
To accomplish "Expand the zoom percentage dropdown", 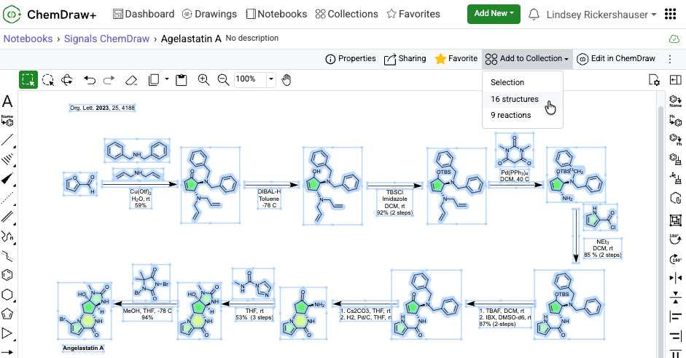I will [270, 79].
